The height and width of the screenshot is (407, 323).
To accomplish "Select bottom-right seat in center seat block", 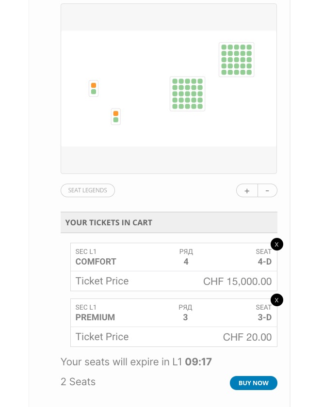I will (x=200, y=106).
